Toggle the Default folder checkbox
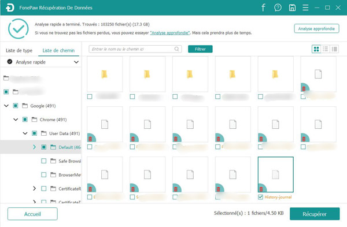 click(43, 147)
